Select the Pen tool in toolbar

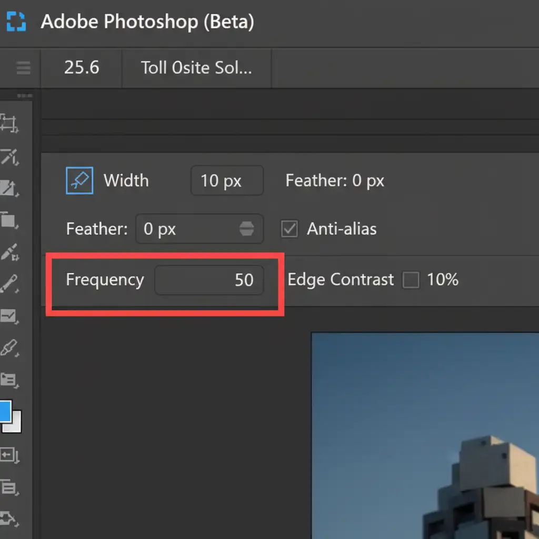click(x=8, y=348)
